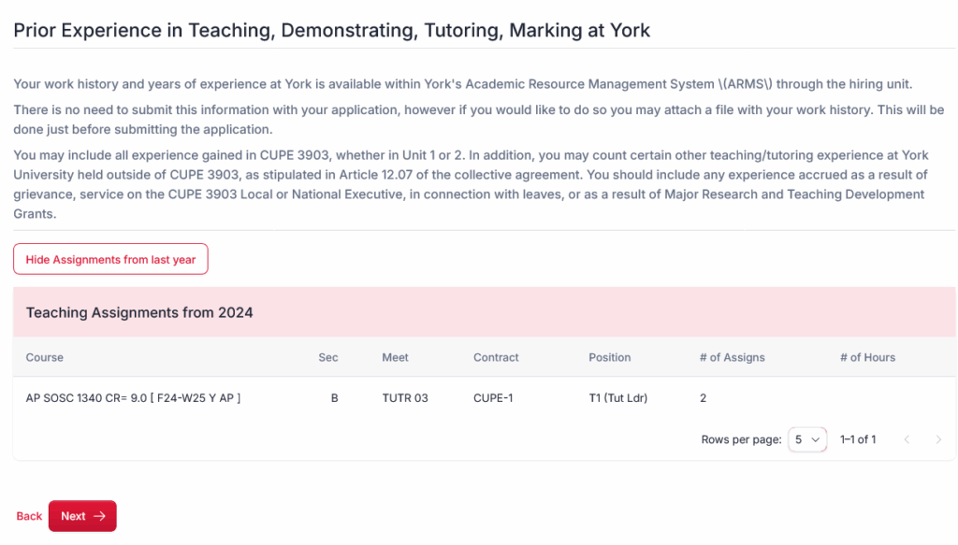
Task: Click the Back link
Action: coord(29,516)
